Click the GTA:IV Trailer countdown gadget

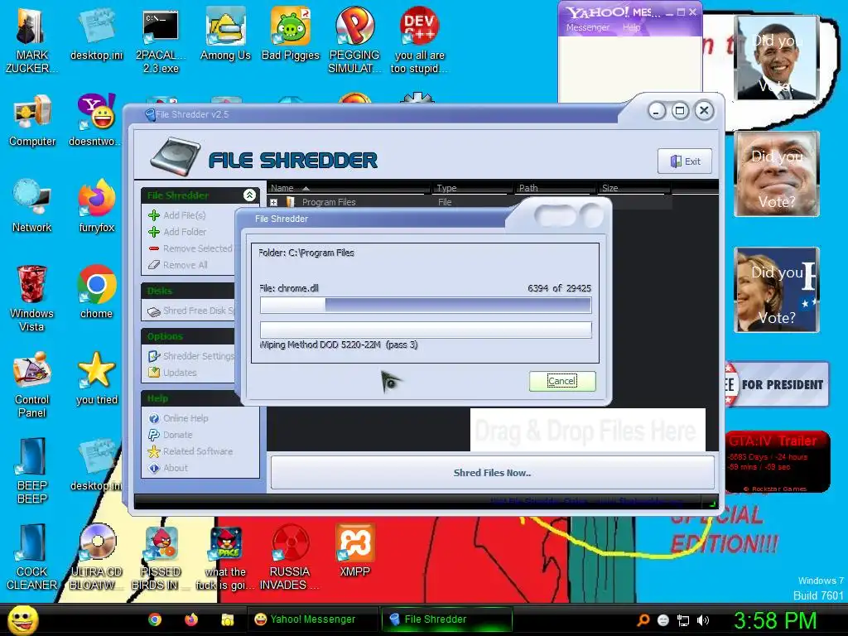click(777, 462)
